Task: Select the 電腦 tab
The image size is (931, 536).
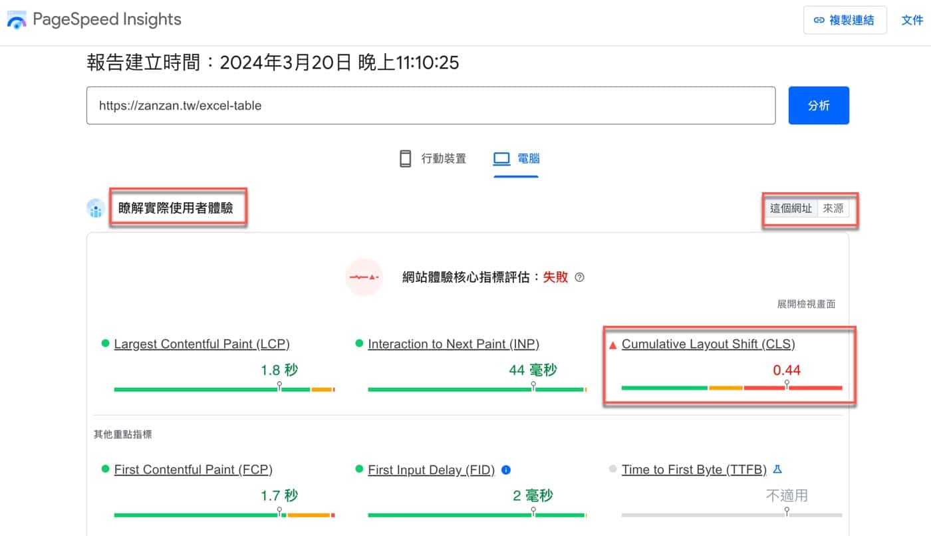Action: point(517,159)
